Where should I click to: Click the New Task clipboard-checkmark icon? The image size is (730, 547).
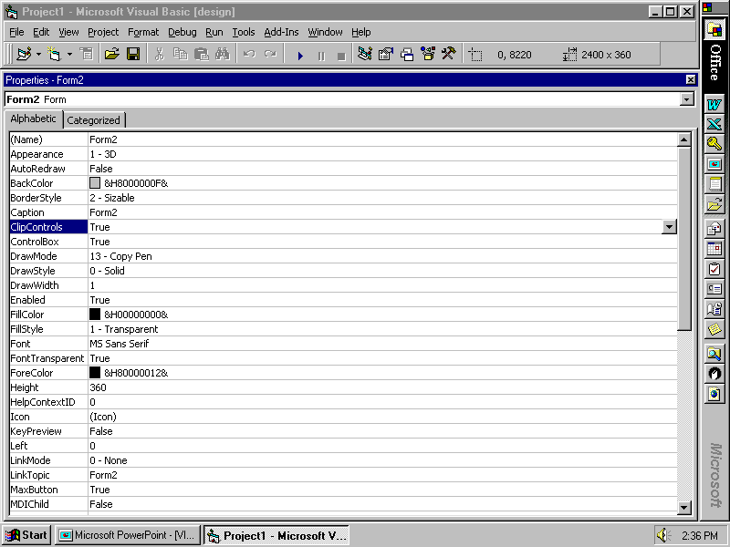[x=714, y=269]
